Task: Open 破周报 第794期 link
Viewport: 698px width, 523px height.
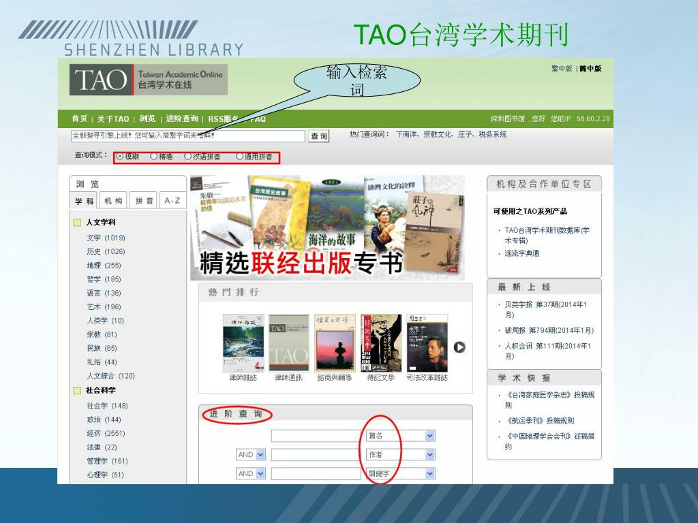Action: coord(549,330)
